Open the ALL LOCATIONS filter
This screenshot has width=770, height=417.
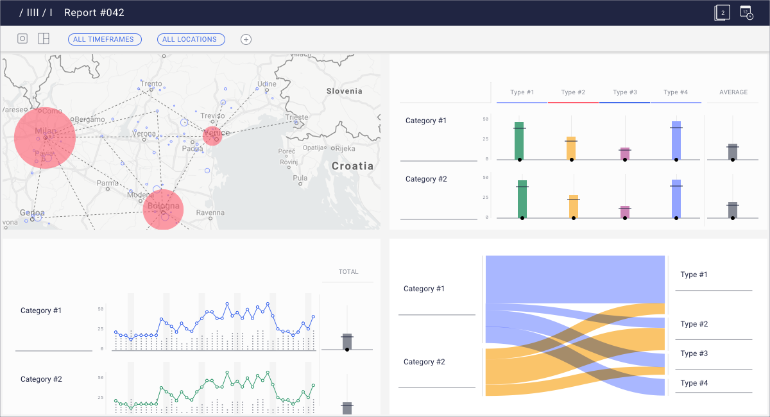coord(191,39)
